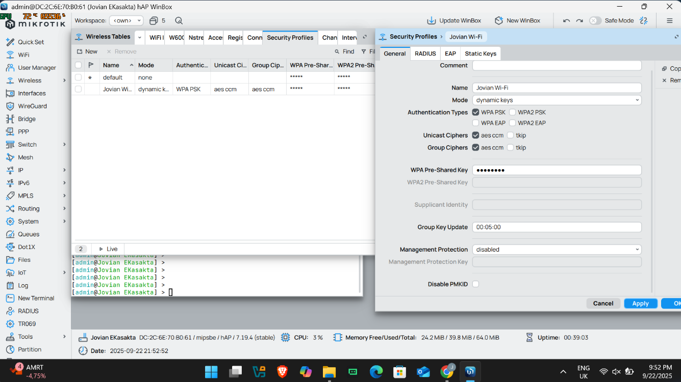Open User Manager from sidebar

37,68
